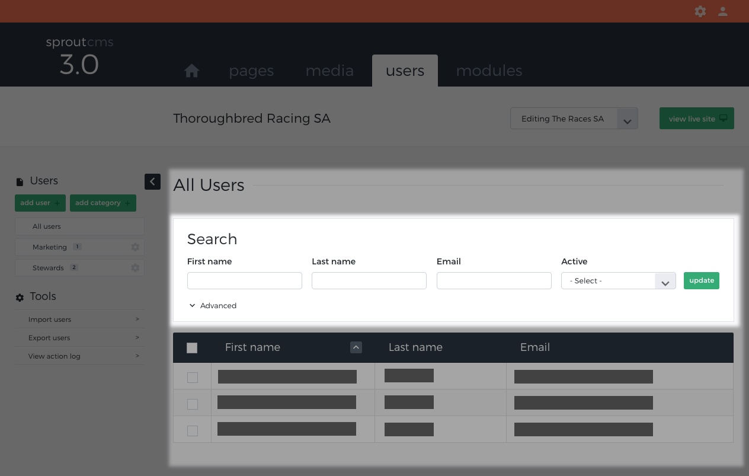Screen dimensions: 749x476
Task: Sort table by Last name header
Action: click(x=415, y=347)
